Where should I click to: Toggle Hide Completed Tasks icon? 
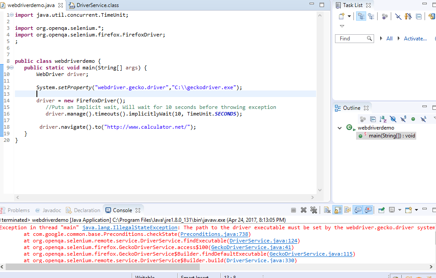(398, 16)
